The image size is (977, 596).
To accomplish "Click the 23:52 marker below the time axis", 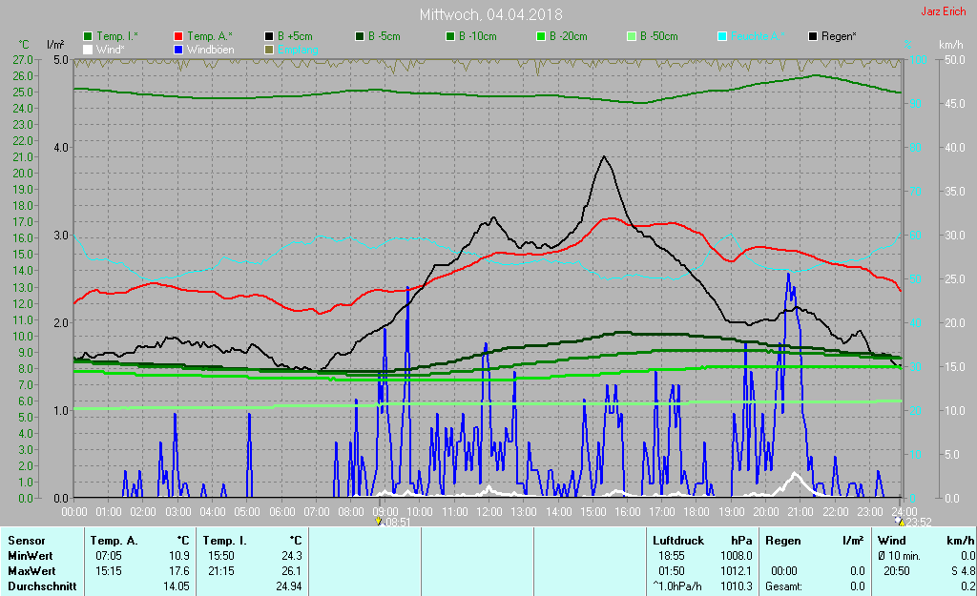I will (914, 522).
